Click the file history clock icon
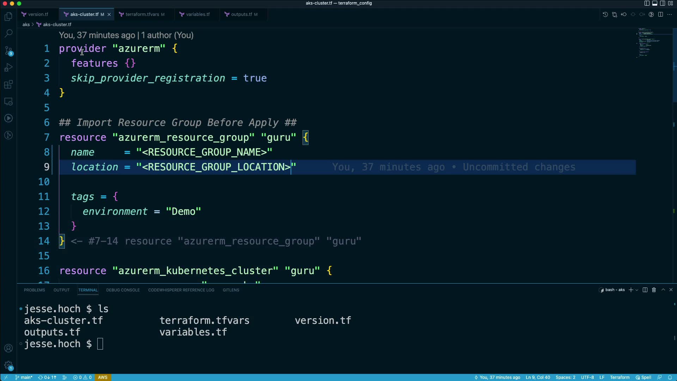This screenshot has height=381, width=677. [605, 14]
